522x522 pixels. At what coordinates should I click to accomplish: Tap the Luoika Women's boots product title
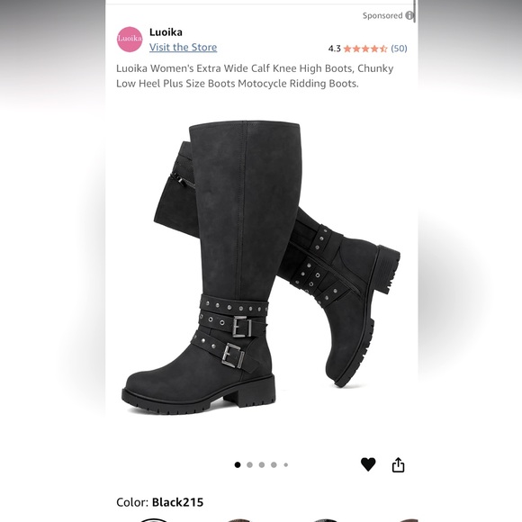pyautogui.click(x=255, y=76)
